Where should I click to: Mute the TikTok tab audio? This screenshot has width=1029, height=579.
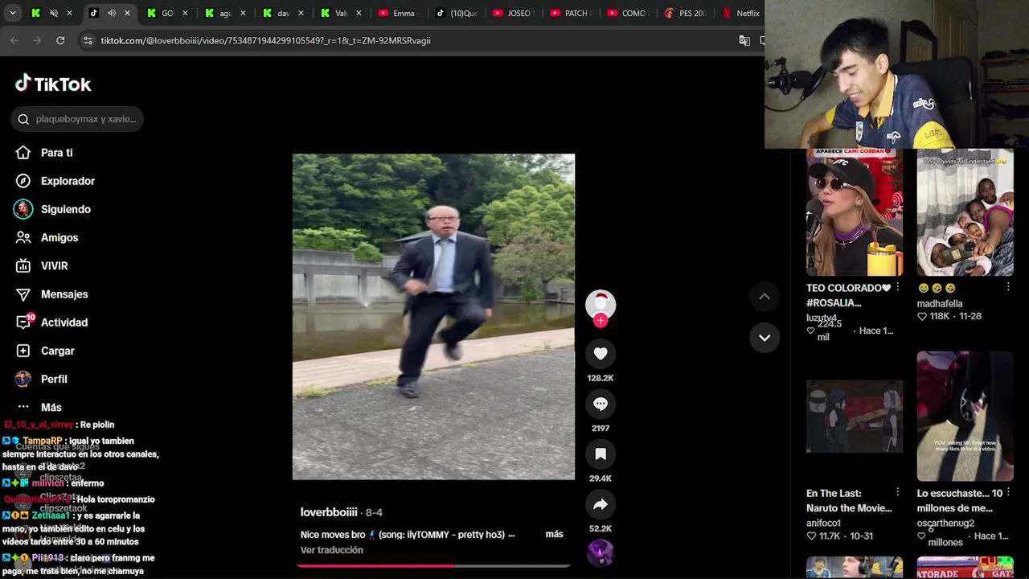click(x=112, y=13)
